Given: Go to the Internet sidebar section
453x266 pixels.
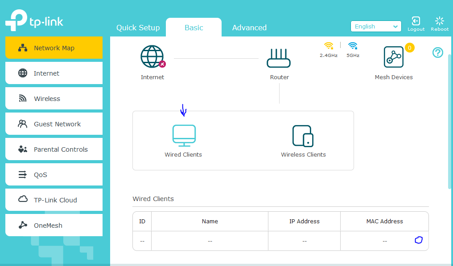Looking at the screenshot, I should (54, 73).
